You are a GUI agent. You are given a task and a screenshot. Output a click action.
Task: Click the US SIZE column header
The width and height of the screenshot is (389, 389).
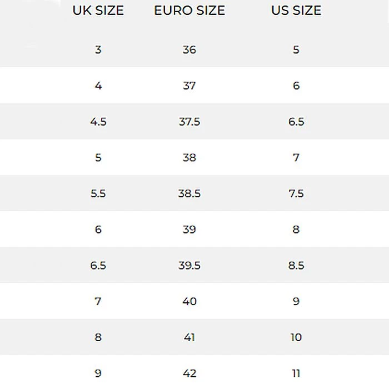click(x=296, y=11)
